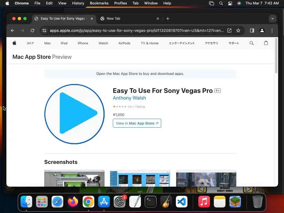
Task: Click the blue play app icon
Action: point(74,114)
